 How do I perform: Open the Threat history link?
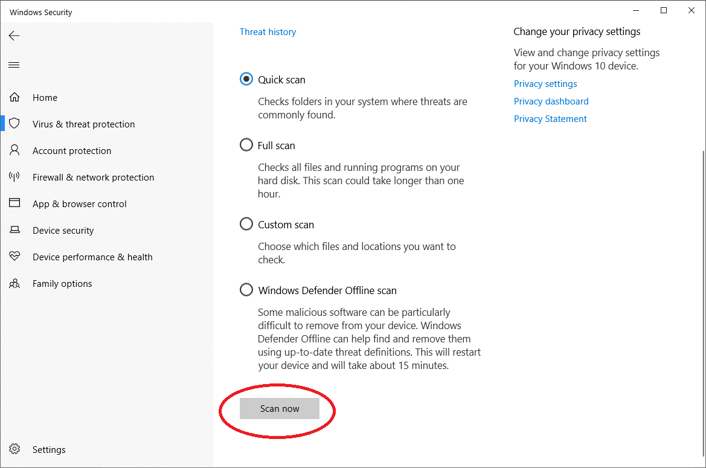click(x=268, y=32)
